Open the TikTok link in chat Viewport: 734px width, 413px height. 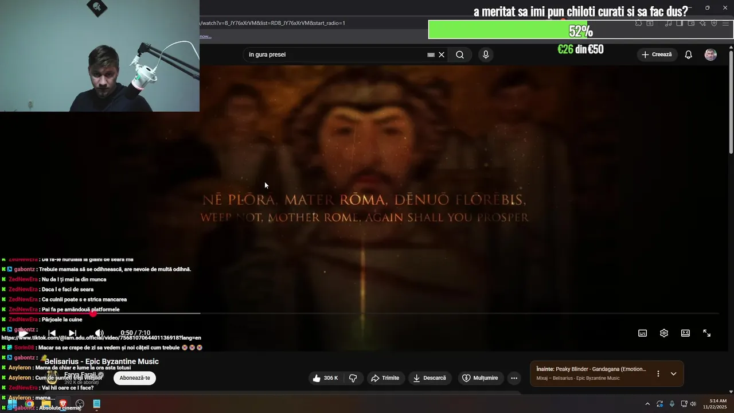101,338
